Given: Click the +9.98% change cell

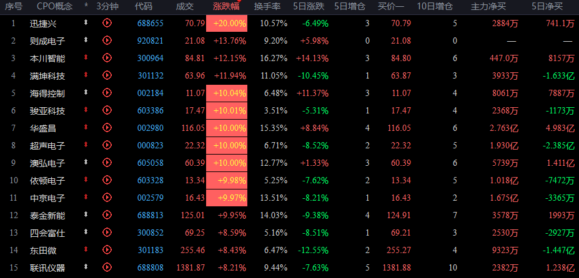Looking at the screenshot, I should click(227, 180).
